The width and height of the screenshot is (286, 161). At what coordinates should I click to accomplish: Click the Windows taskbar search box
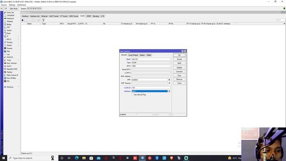click(33, 158)
